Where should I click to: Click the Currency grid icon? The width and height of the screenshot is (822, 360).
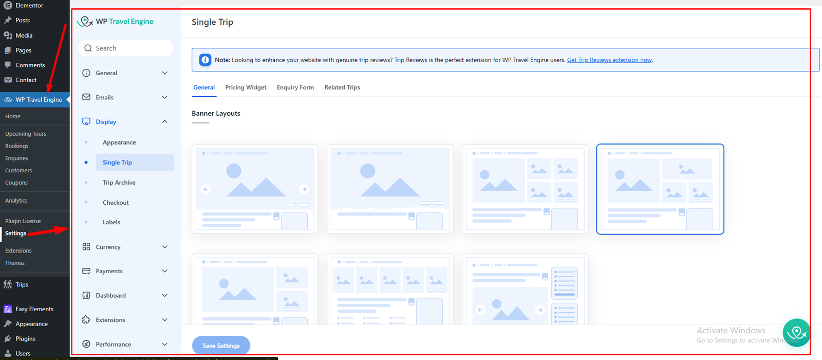tap(86, 247)
